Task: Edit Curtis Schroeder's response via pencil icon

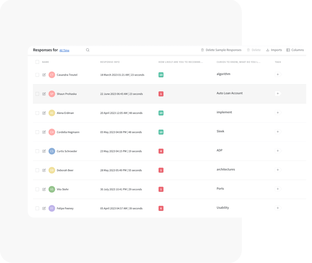Action: click(x=44, y=151)
